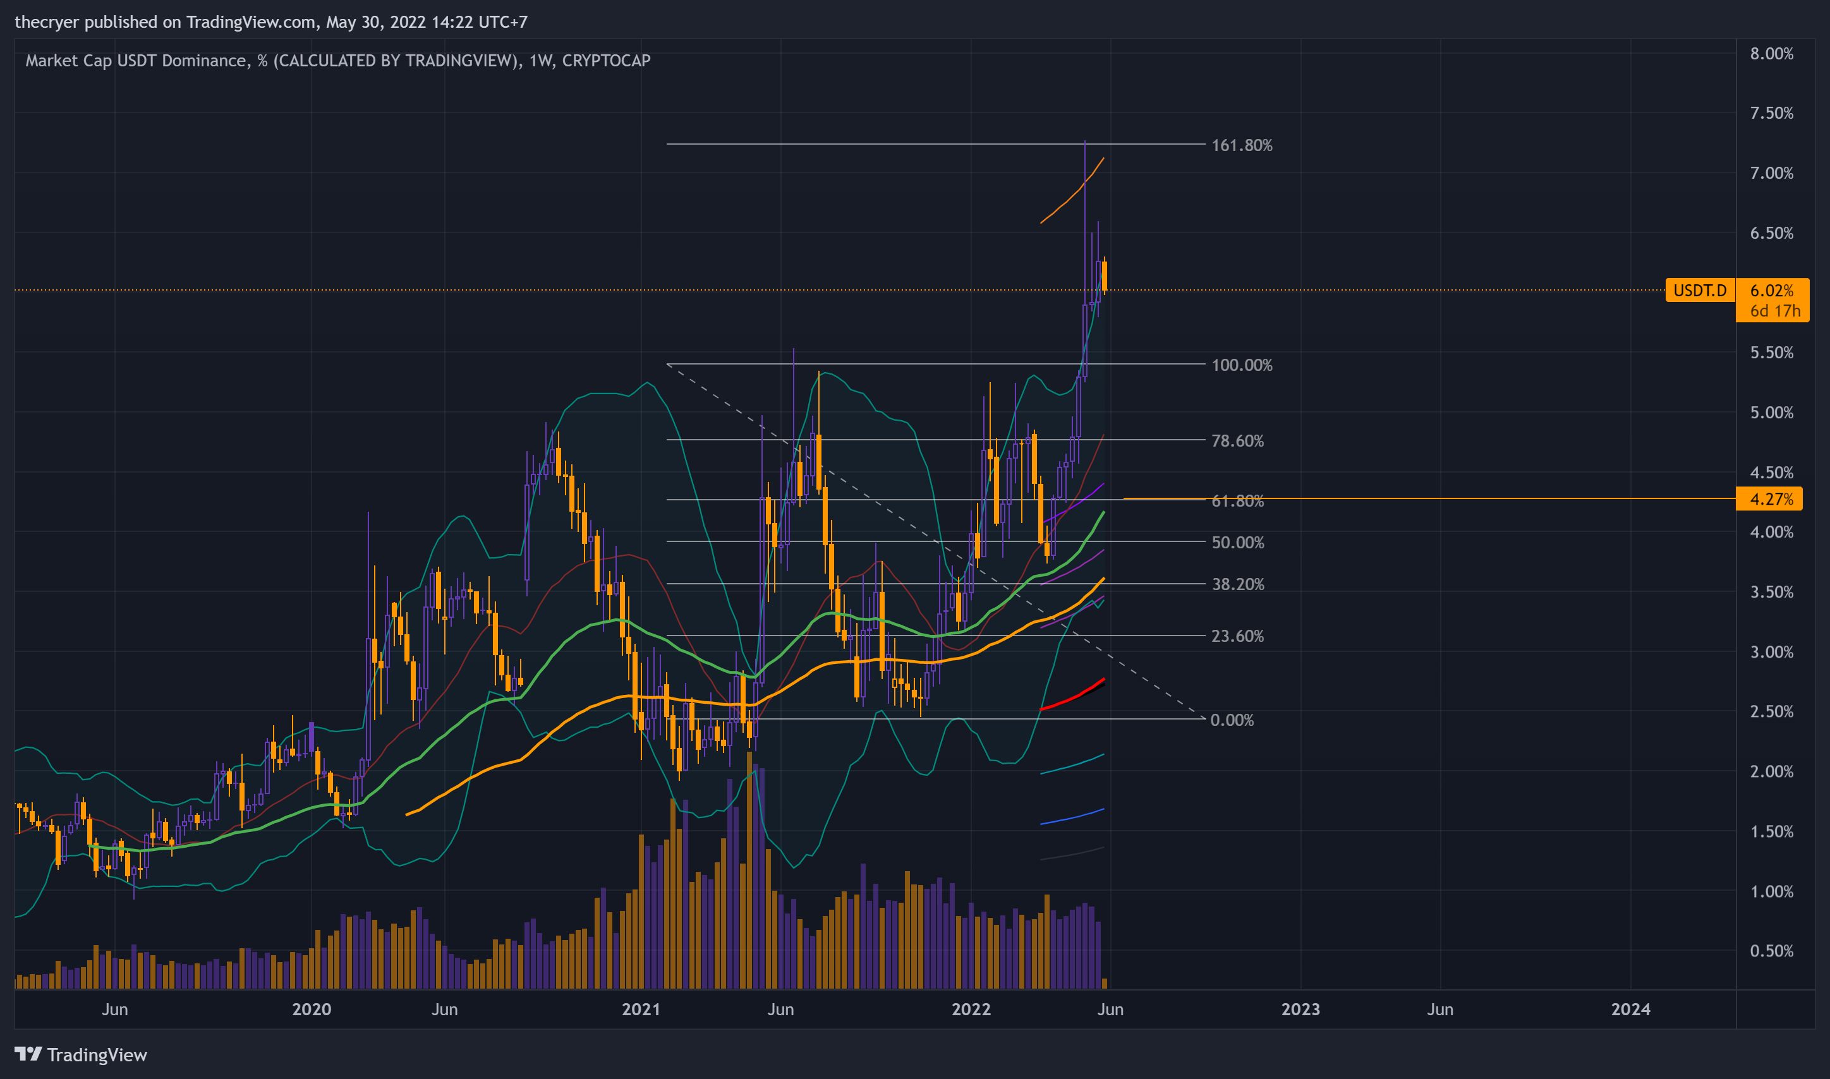The height and width of the screenshot is (1079, 1830).
Task: Select the 78.60% Fibonacci level label
Action: click(x=1237, y=440)
